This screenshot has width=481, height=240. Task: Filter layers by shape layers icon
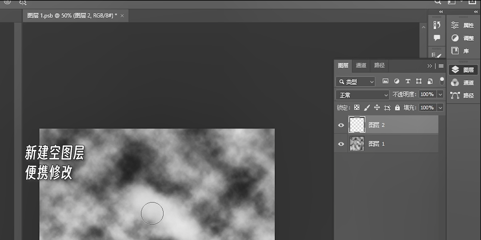(x=419, y=81)
